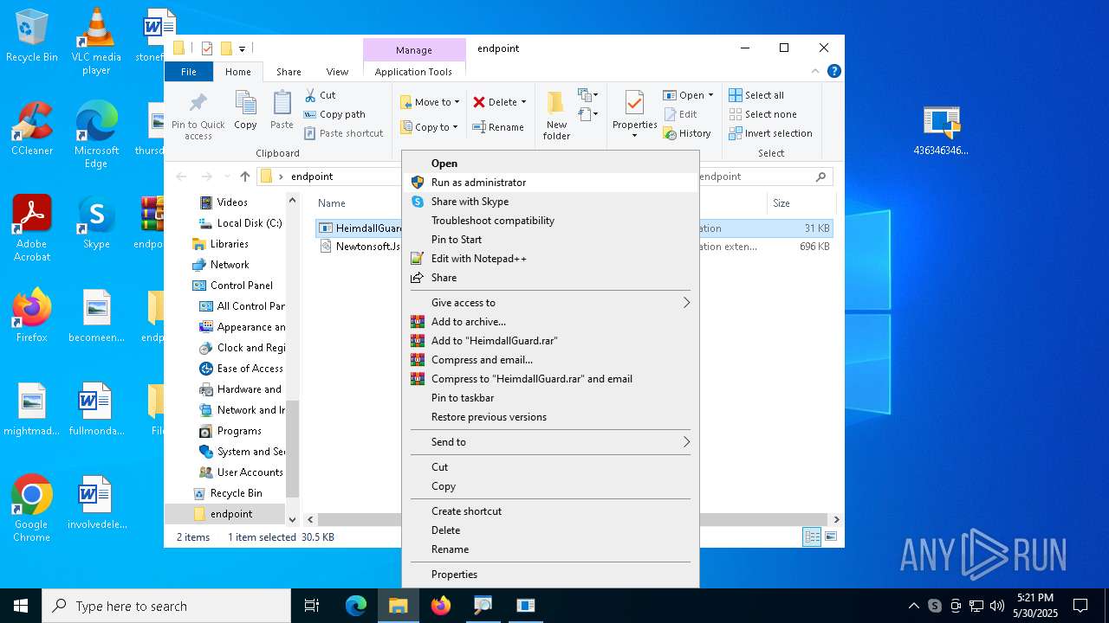The width and height of the screenshot is (1109, 623).
Task: Switch to large icons view button
Action: pyautogui.click(x=831, y=537)
